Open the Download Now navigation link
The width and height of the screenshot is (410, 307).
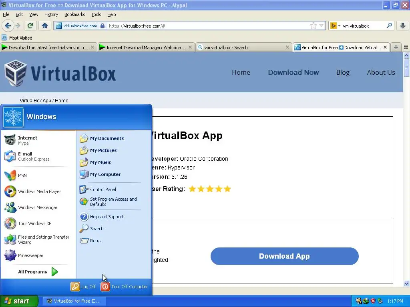pyautogui.click(x=293, y=72)
